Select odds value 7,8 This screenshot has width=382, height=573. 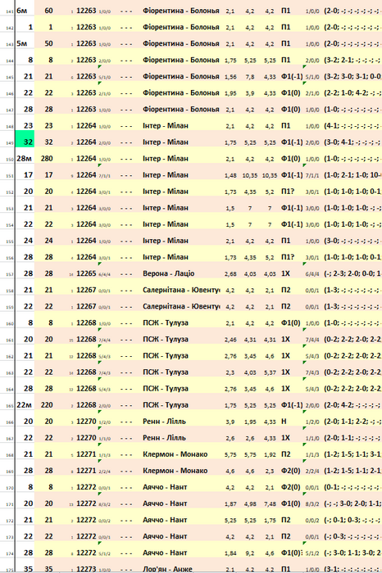coord(250,77)
